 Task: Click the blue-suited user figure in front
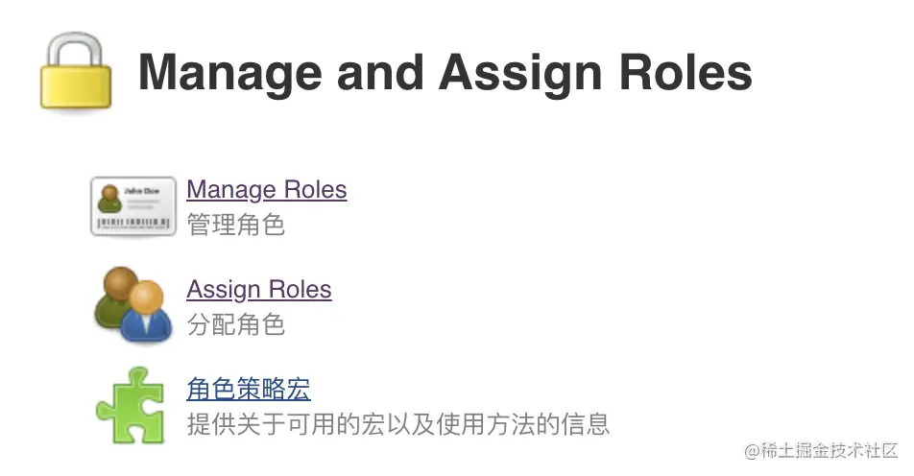[x=145, y=314]
